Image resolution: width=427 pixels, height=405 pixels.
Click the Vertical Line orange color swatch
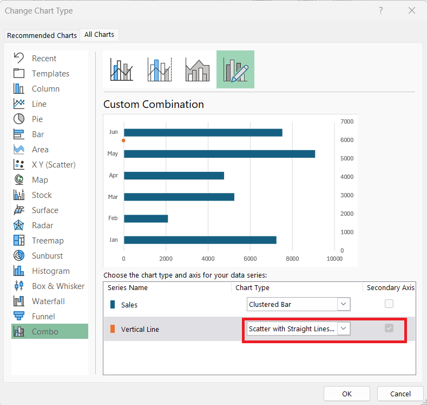113,329
